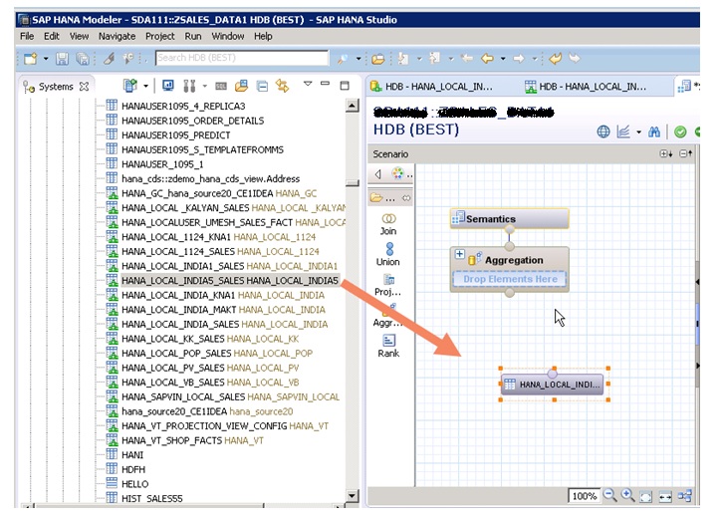This screenshot has height=520, width=721.
Task: Open dropdown next to data preview icon
Action: [x=638, y=132]
